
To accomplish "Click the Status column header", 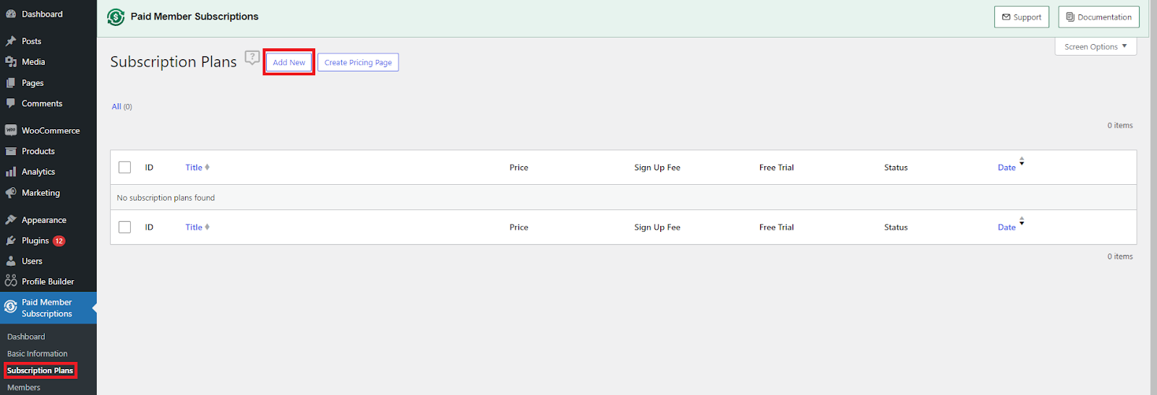I will coord(896,168).
